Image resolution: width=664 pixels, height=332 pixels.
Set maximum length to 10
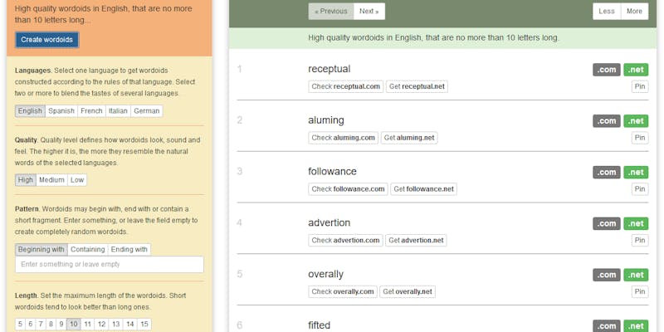(73, 325)
